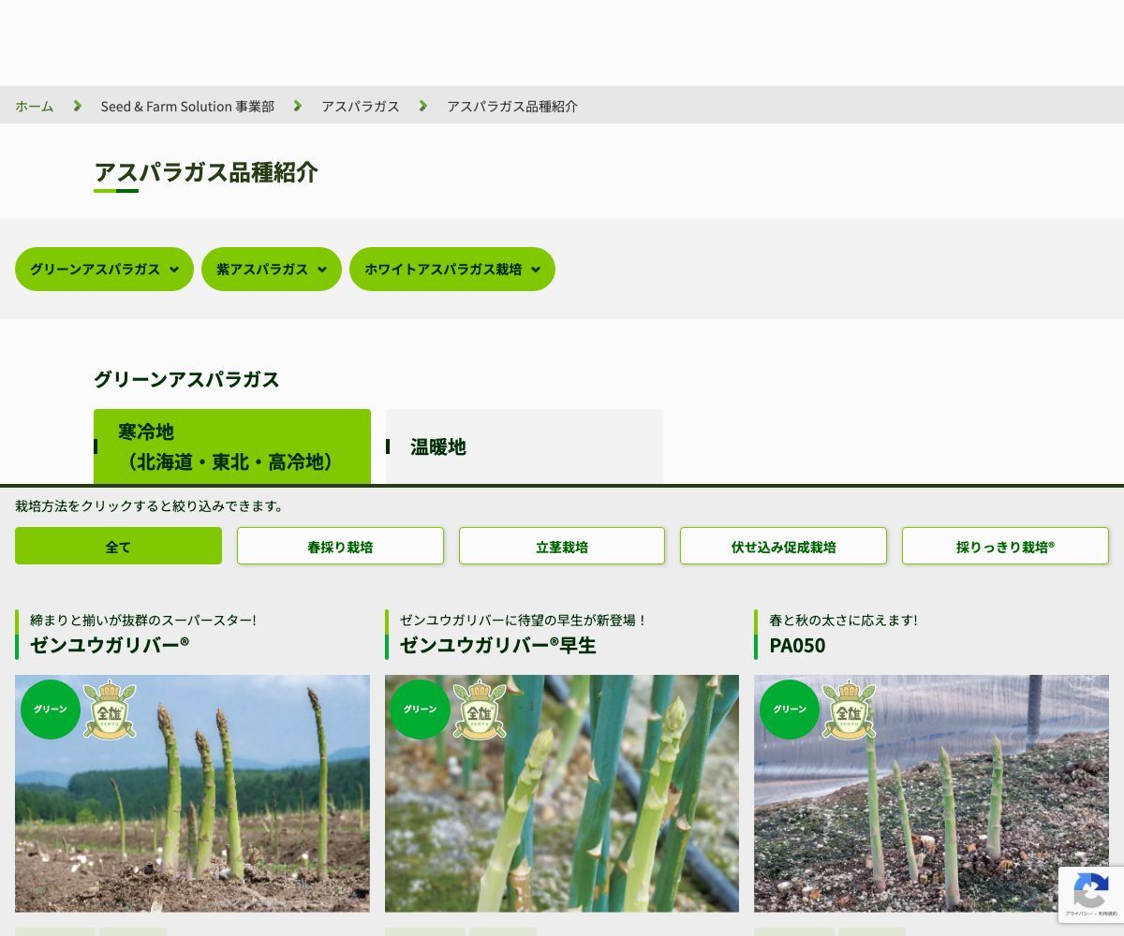Click the 全雄 crown emblem on ゼンユウガリバー早生 photo
The image size is (1124, 936).
coord(479,709)
